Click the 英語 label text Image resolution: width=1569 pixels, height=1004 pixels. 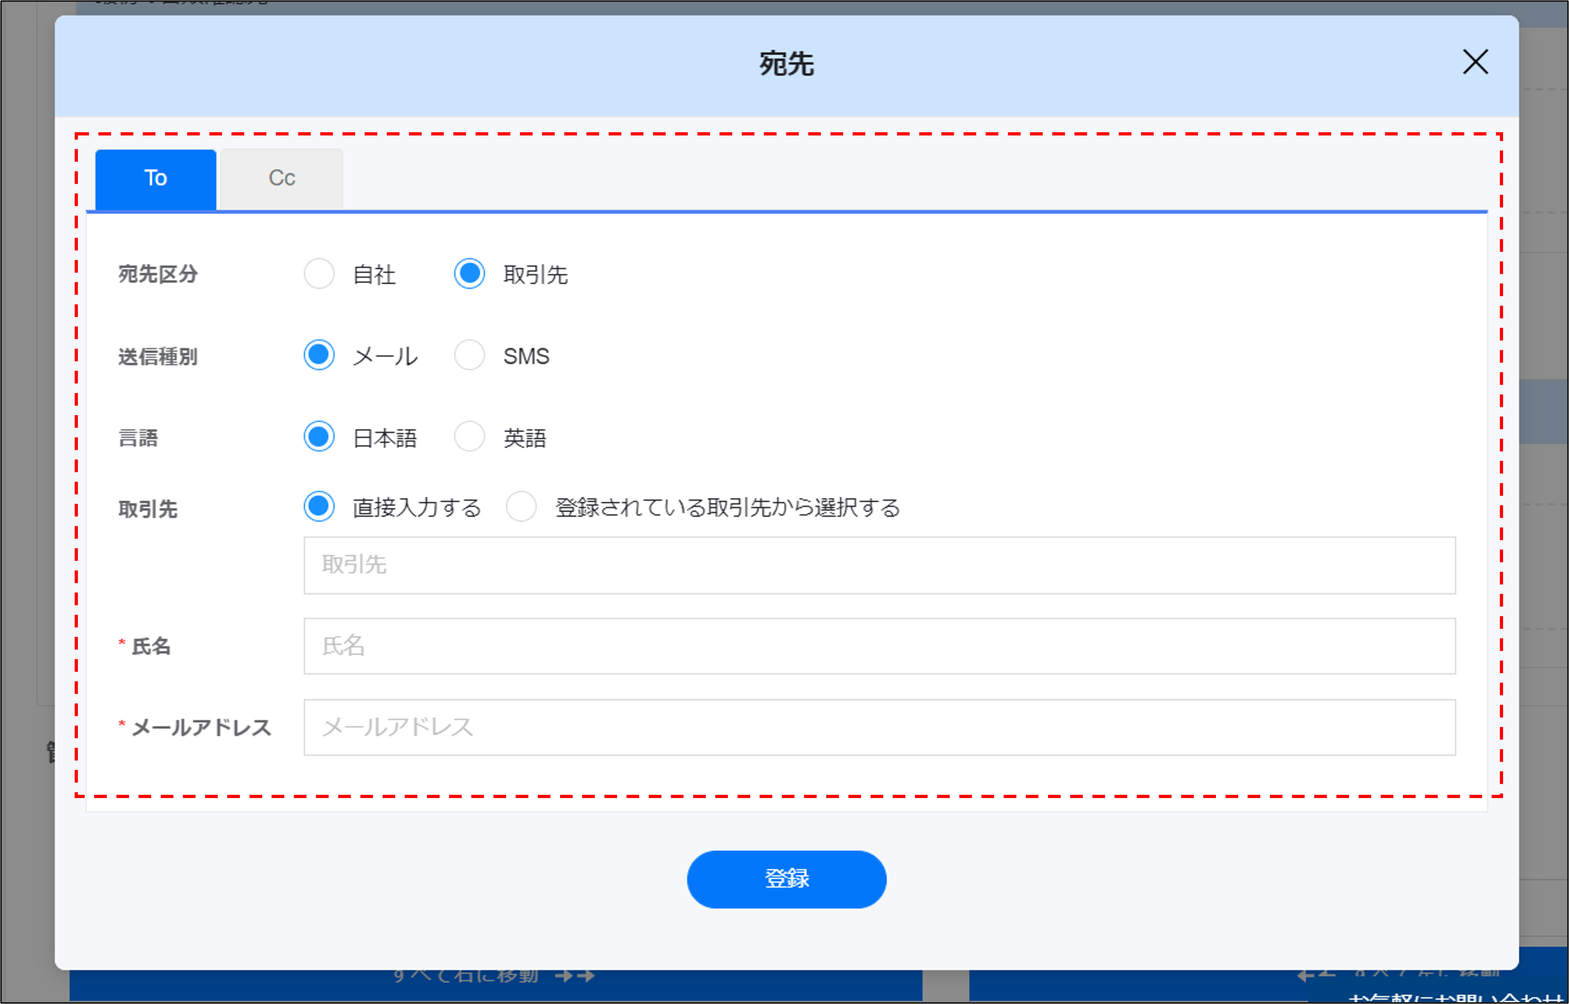click(524, 438)
